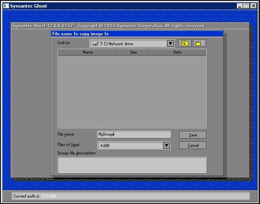Open the Look in drive dropdown arrow
The image size is (260, 204).
pos(170,44)
